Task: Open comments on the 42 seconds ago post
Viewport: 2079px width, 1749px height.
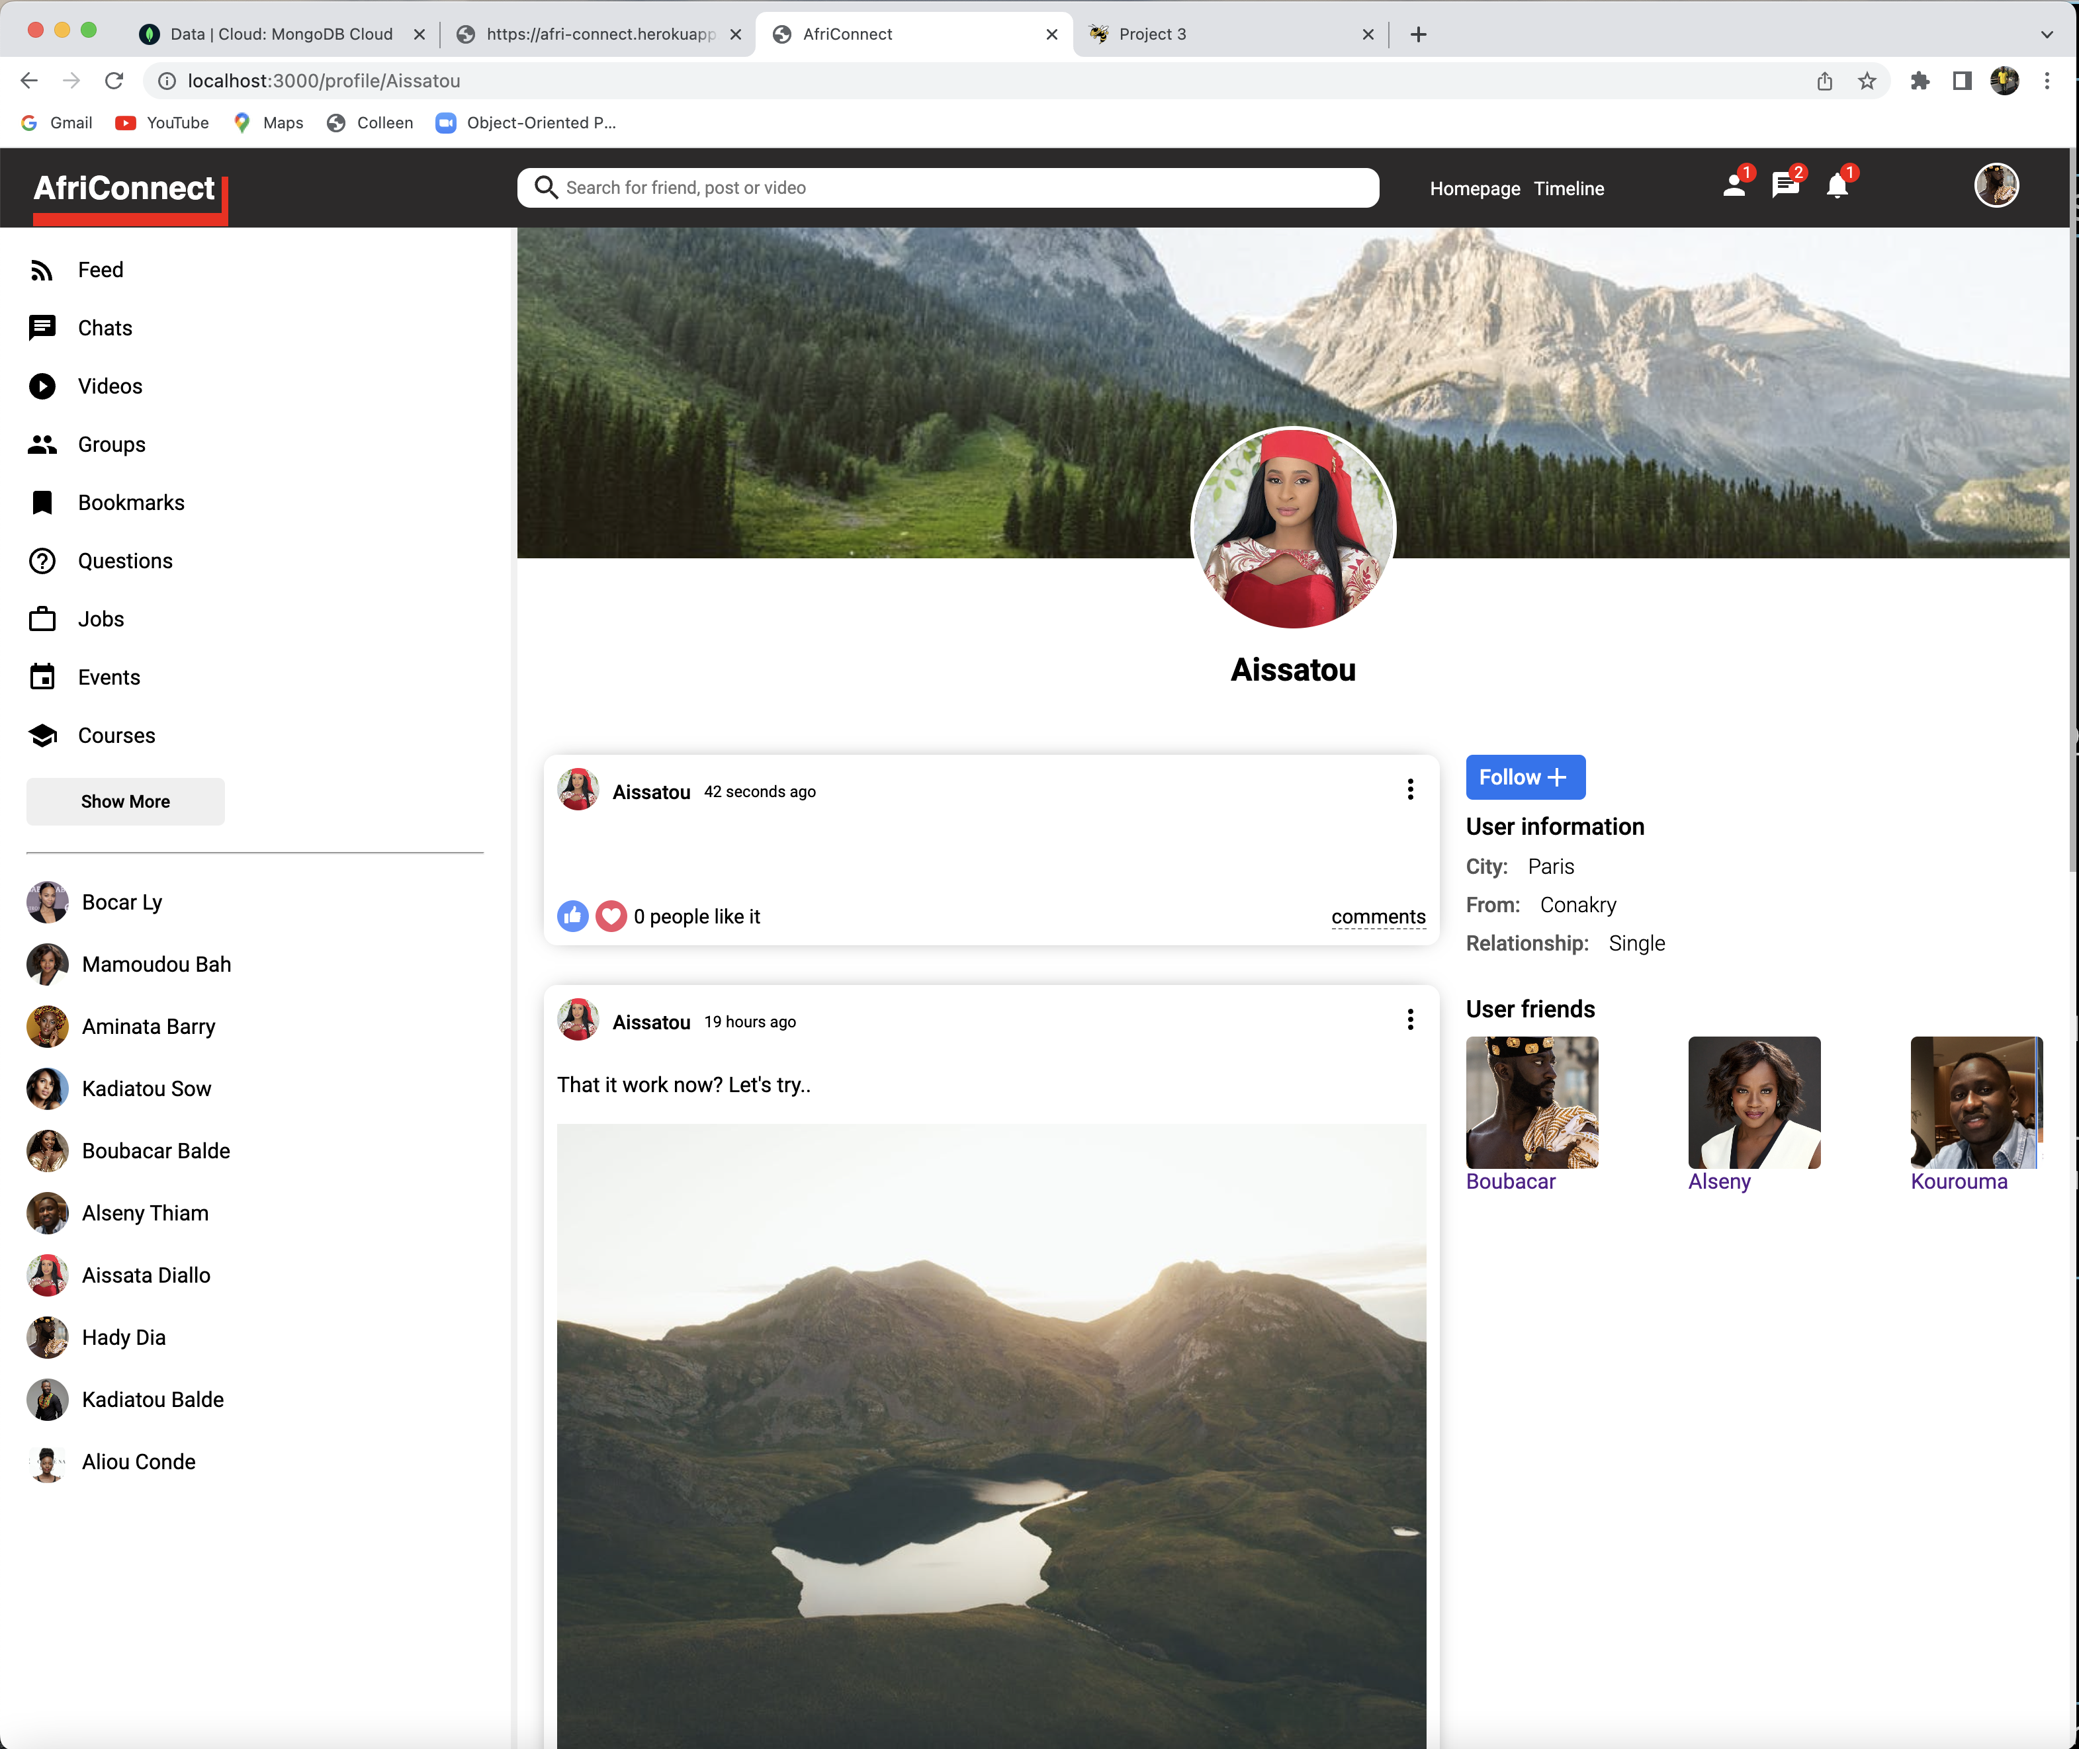Action: pos(1378,917)
